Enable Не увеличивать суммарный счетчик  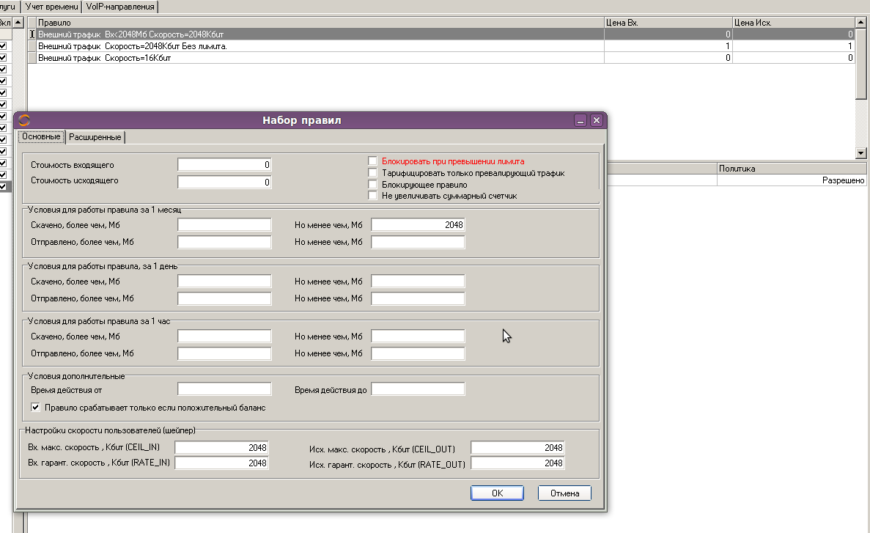click(372, 196)
